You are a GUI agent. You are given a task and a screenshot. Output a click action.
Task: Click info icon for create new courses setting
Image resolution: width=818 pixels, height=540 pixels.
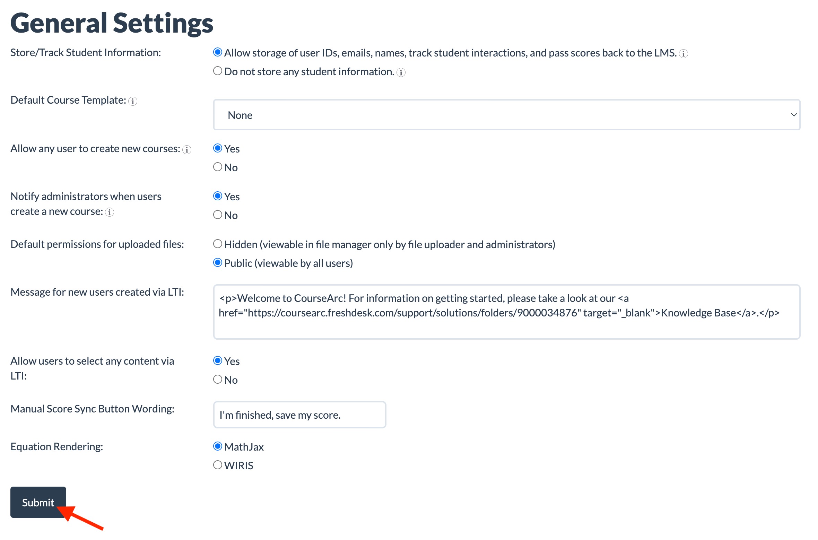pos(187,150)
